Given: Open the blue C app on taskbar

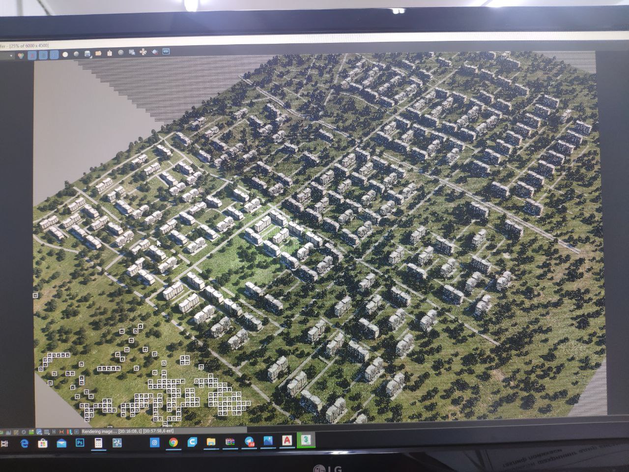Looking at the screenshot, I should 192,442.
